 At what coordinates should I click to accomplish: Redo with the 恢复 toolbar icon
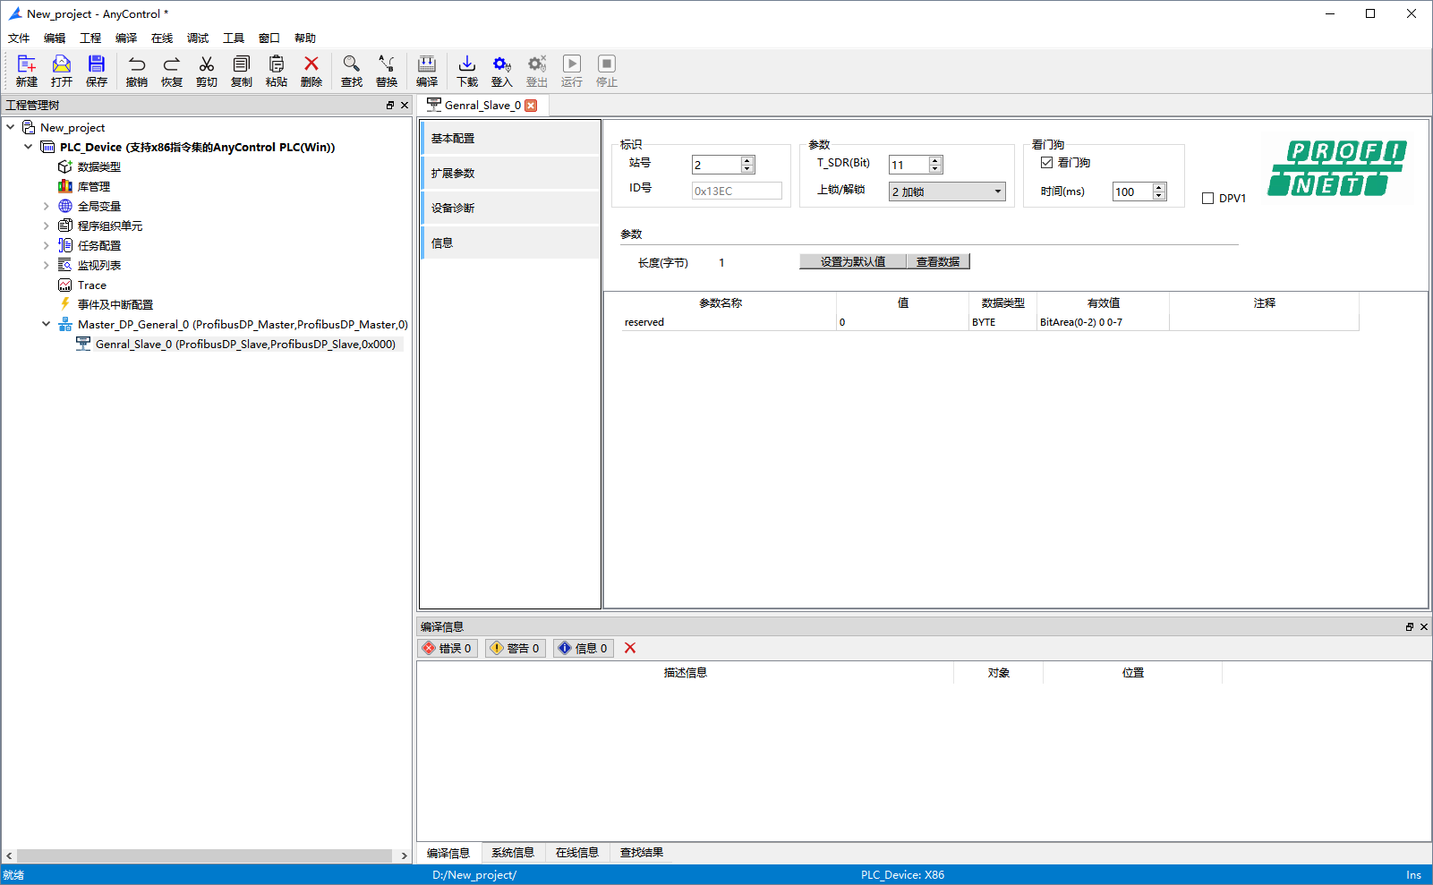click(x=172, y=70)
